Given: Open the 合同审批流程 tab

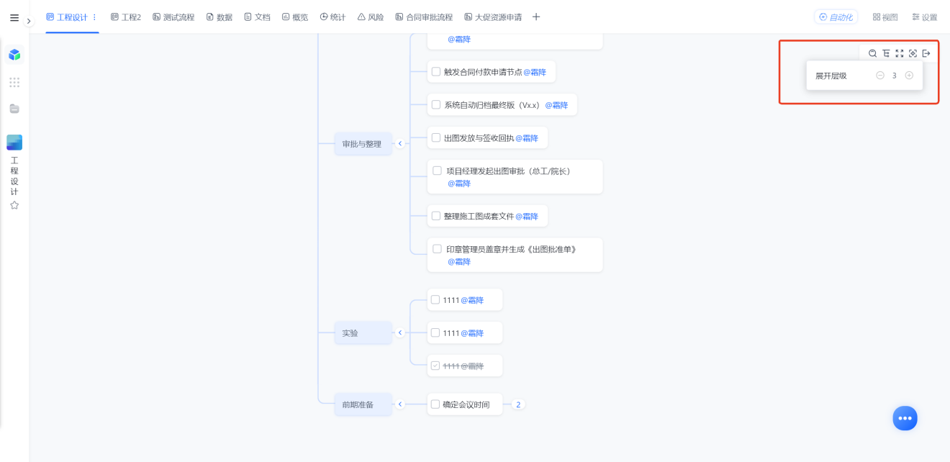Looking at the screenshot, I should point(424,17).
